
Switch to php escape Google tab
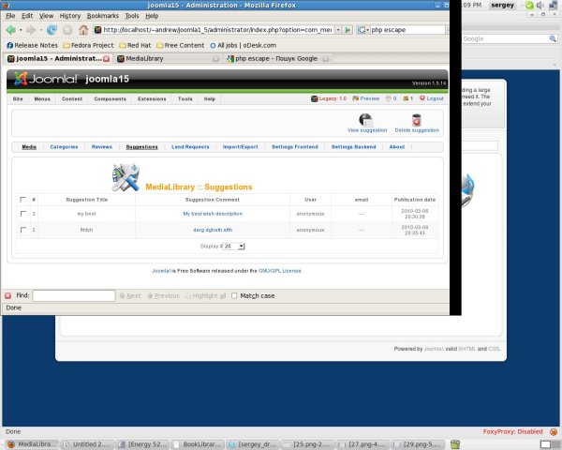276,58
